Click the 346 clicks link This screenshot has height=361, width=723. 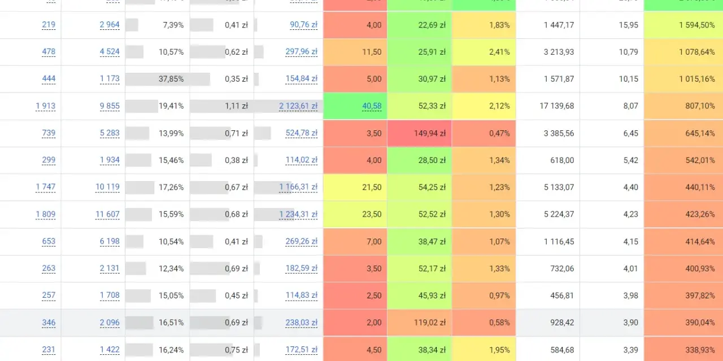pos(49,323)
